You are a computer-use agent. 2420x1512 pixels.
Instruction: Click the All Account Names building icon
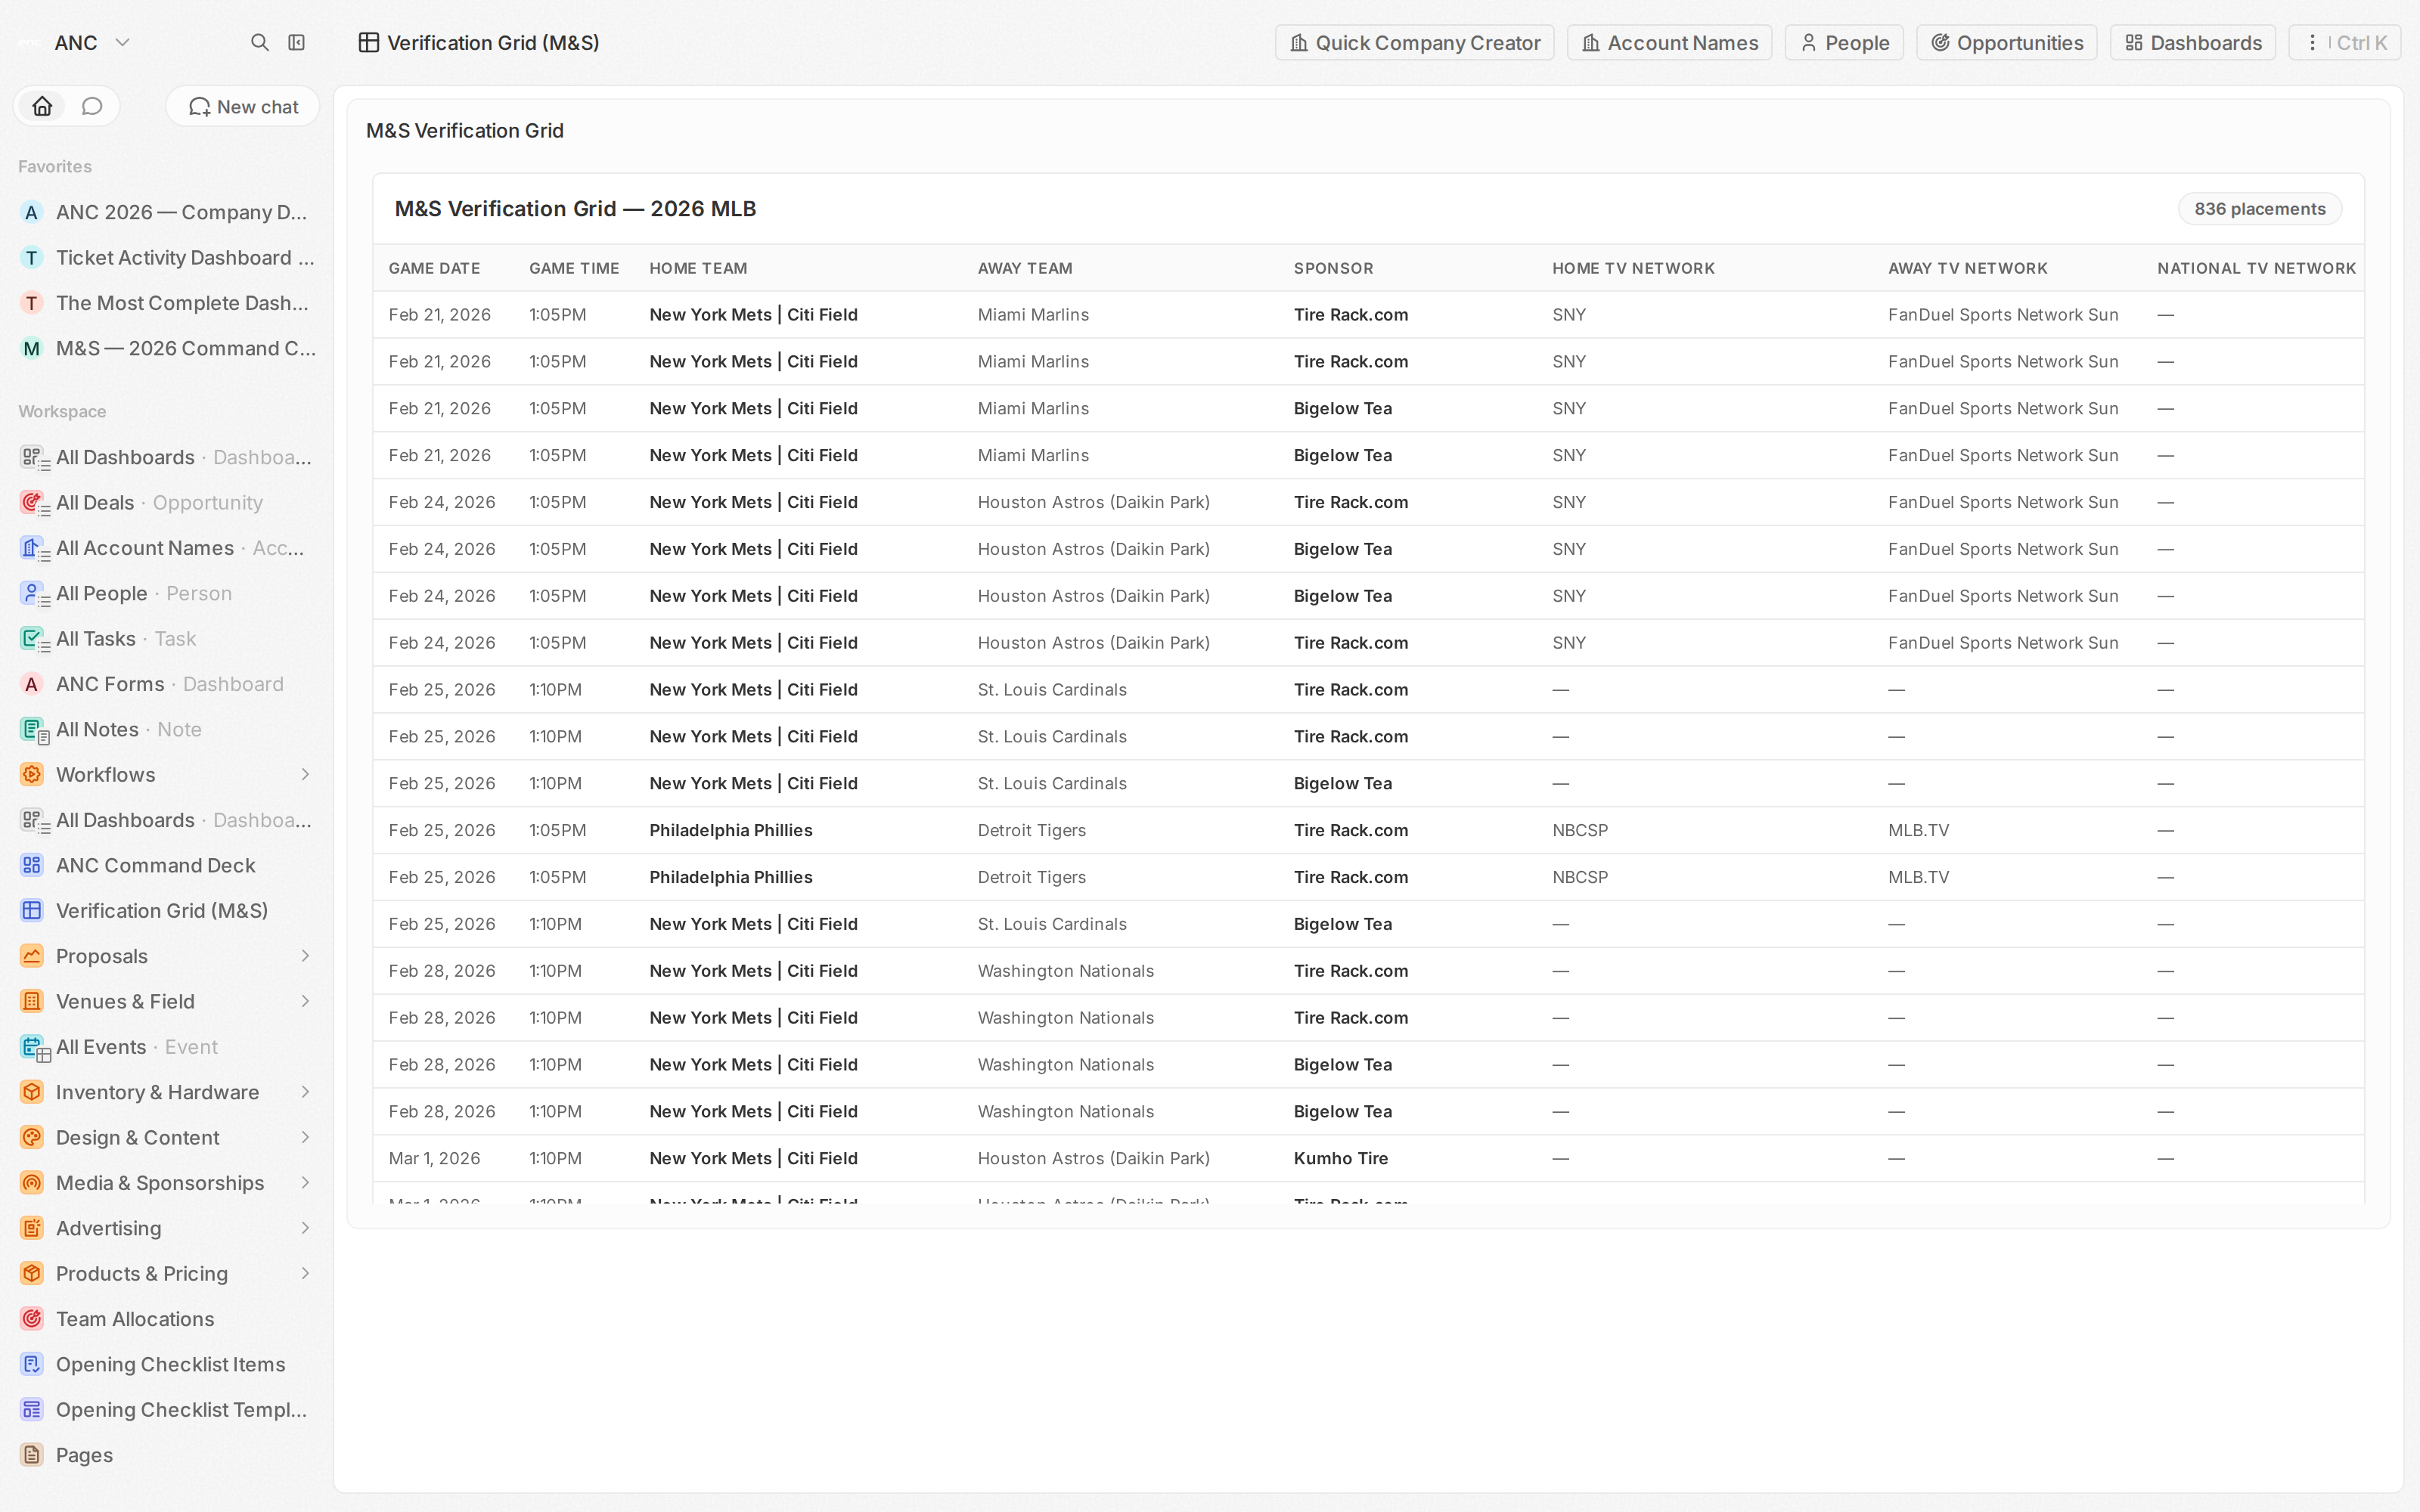32,548
